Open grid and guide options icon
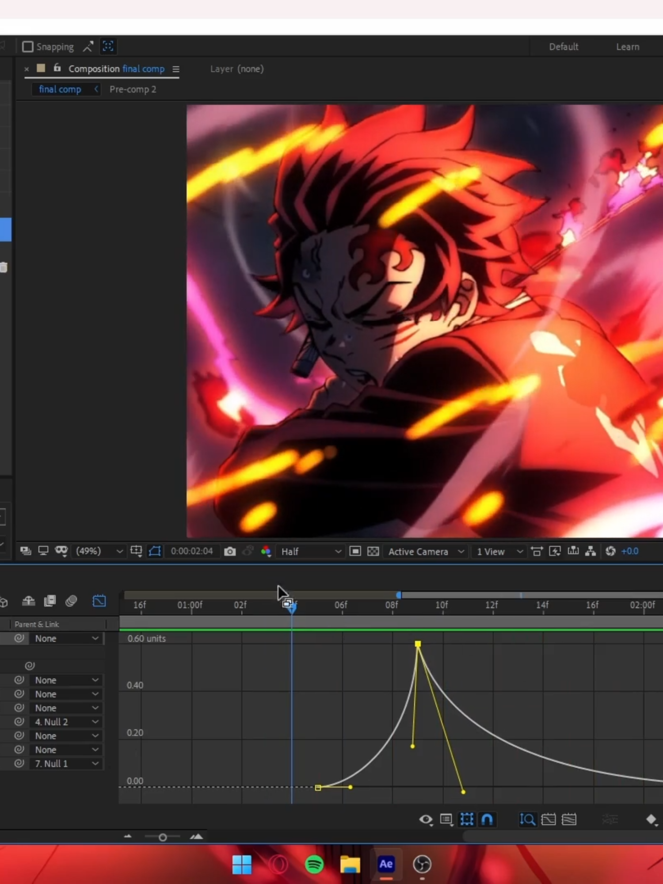This screenshot has width=663, height=884. tap(136, 551)
